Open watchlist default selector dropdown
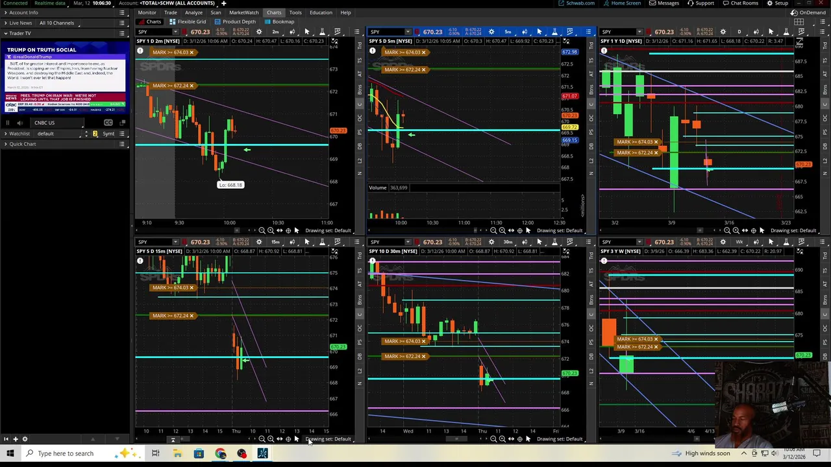Image resolution: width=831 pixels, height=467 pixels. pyautogui.click(x=57, y=134)
